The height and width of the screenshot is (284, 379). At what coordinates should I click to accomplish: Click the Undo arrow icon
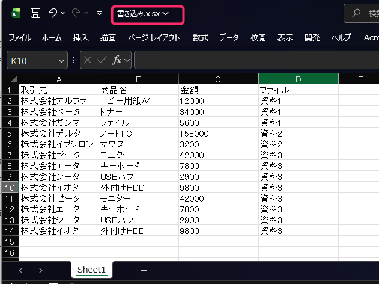(x=53, y=13)
